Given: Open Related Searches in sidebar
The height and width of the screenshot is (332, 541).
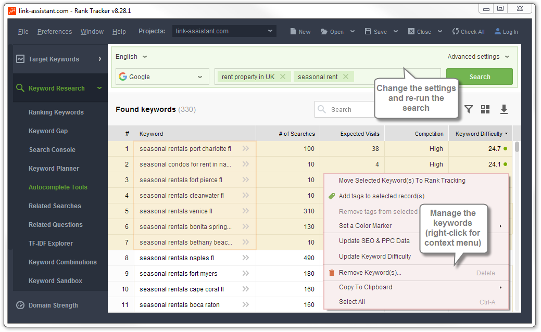Looking at the screenshot, I should (x=55, y=206).
